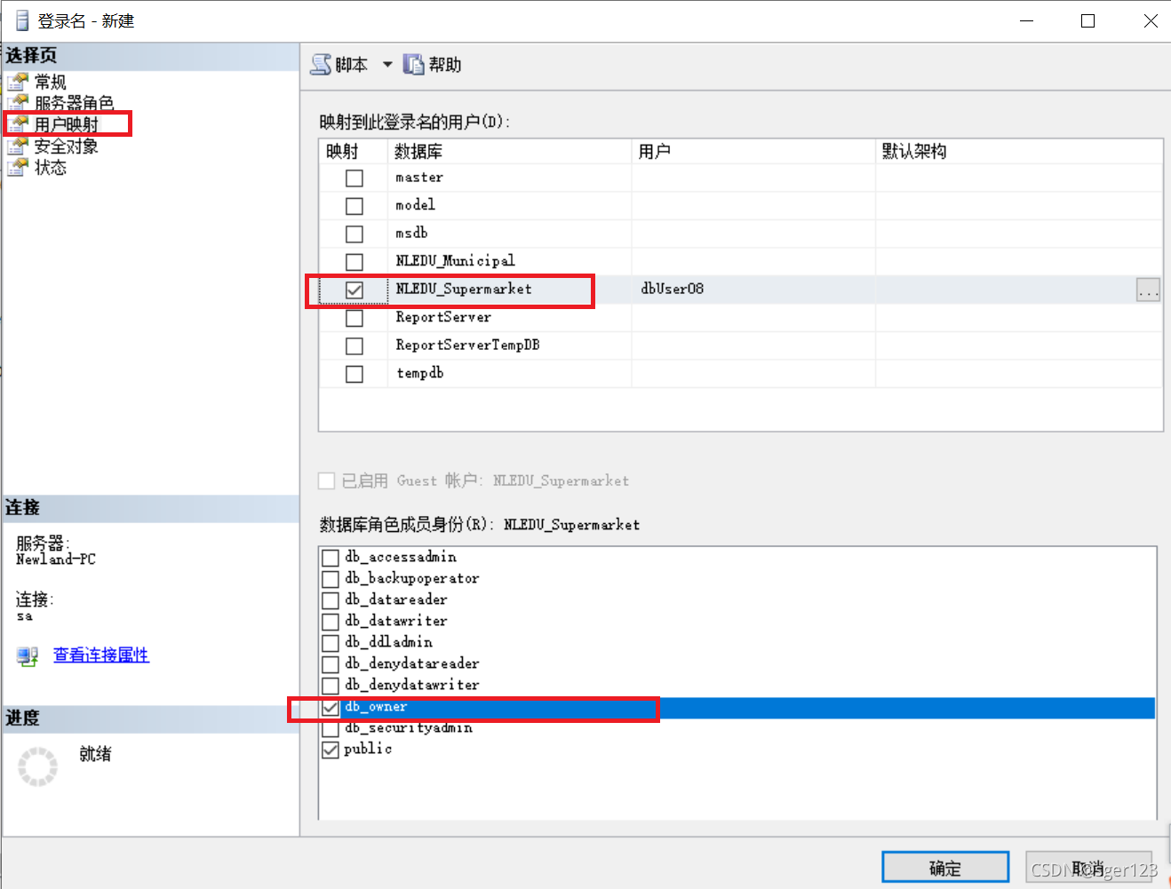Select the ReportServerTempDB database name
The width and height of the screenshot is (1171, 889).
[x=467, y=345]
